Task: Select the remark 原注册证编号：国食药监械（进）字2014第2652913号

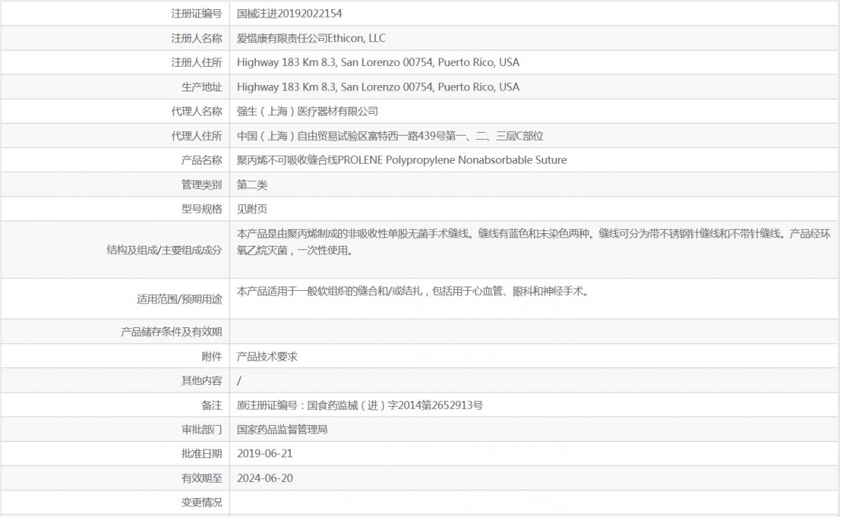Action: point(360,405)
